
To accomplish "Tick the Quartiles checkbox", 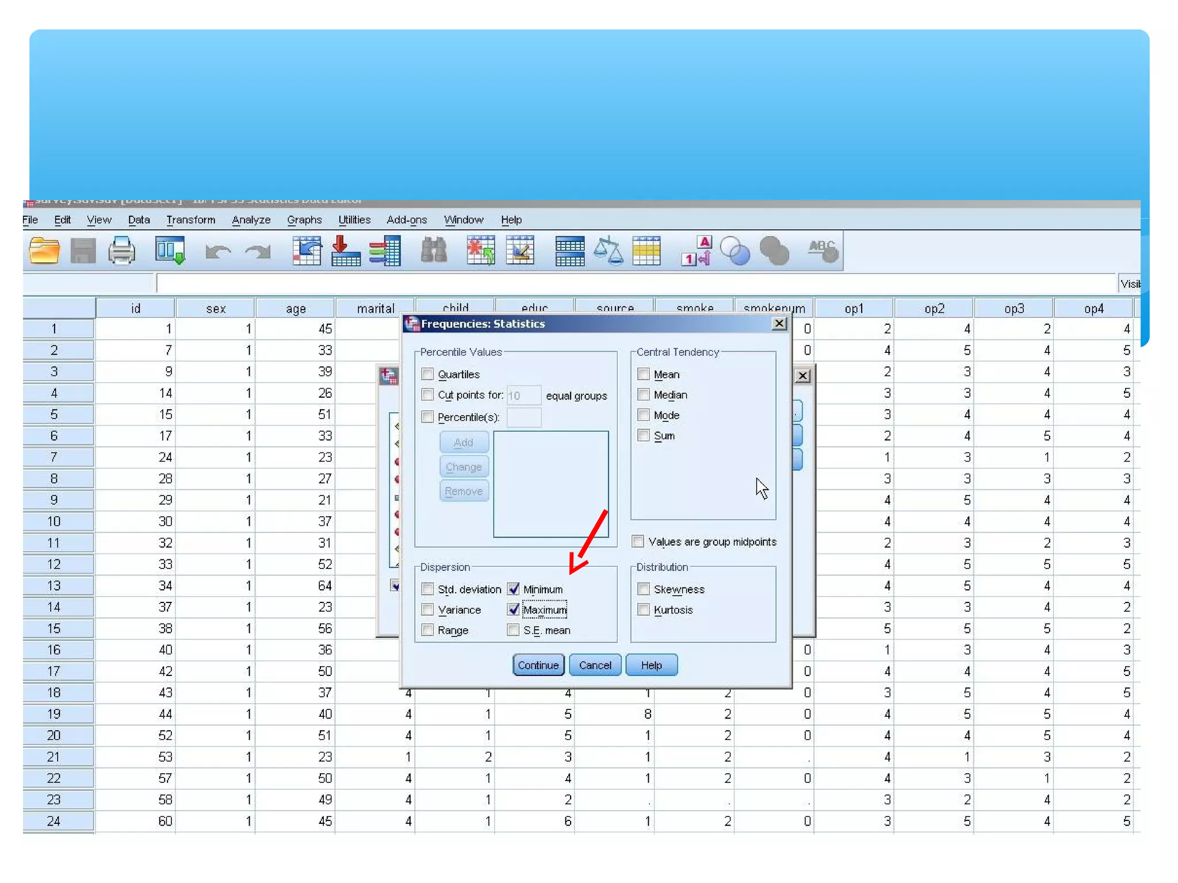I will tap(427, 374).
